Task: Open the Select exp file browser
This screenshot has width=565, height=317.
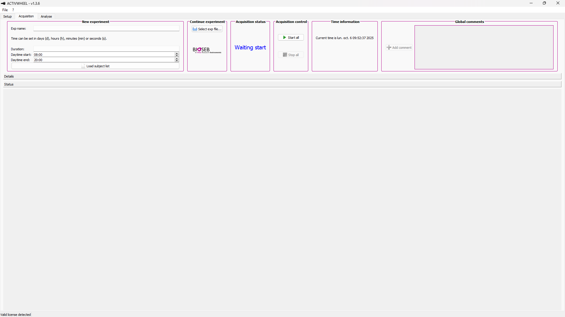Action: pos(207,29)
